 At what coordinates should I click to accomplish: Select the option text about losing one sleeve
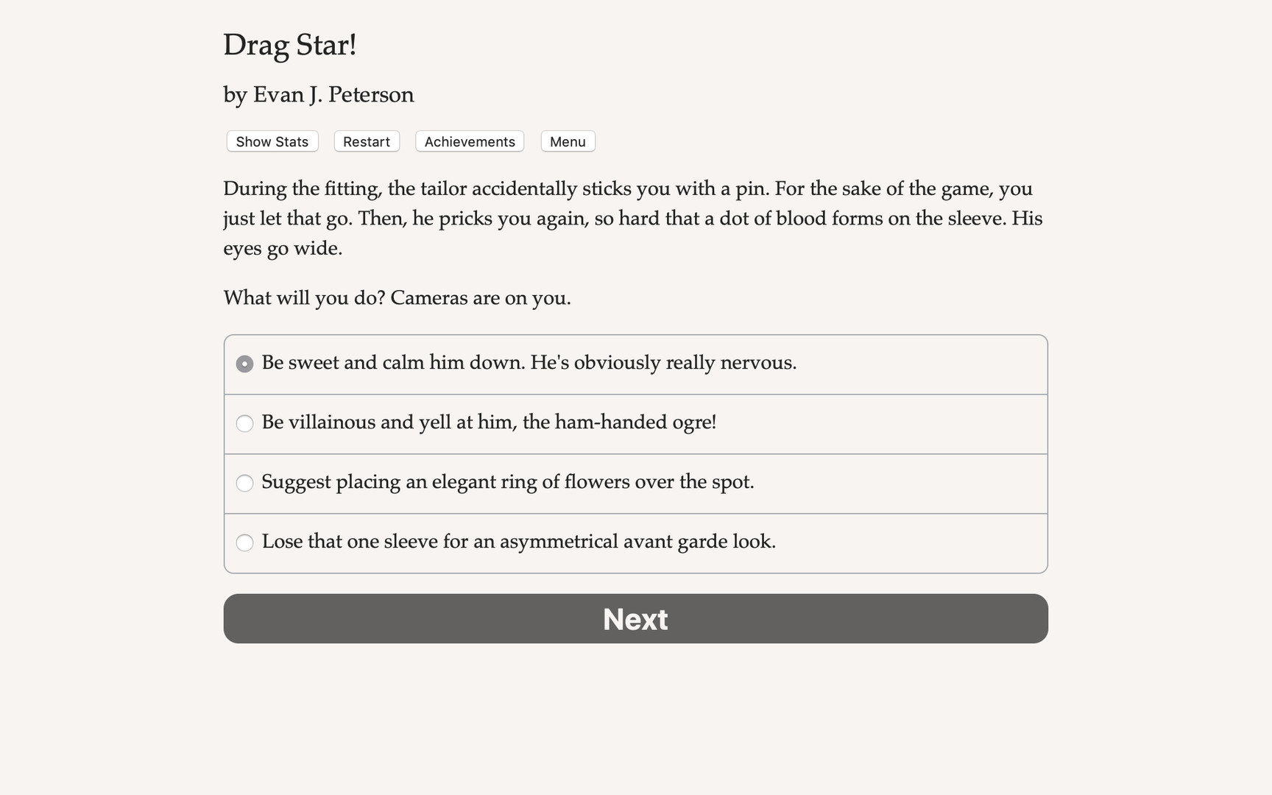click(x=519, y=543)
